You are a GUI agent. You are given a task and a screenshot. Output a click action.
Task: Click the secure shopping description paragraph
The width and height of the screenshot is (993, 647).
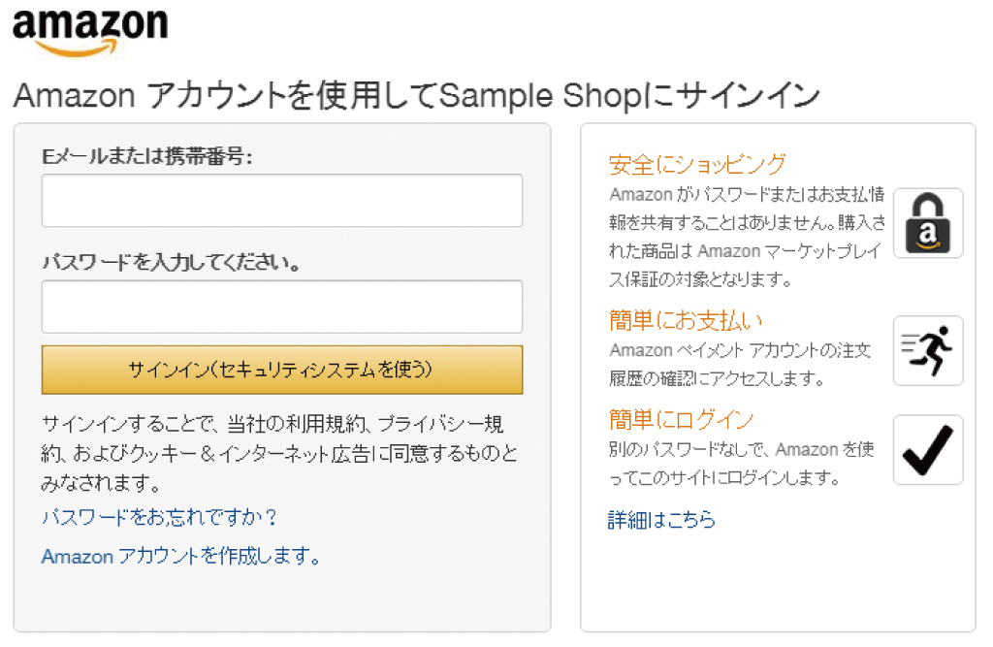[x=745, y=238]
